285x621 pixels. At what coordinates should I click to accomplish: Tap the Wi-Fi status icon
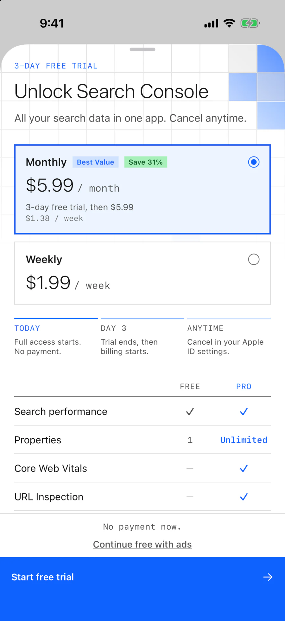[x=229, y=23]
